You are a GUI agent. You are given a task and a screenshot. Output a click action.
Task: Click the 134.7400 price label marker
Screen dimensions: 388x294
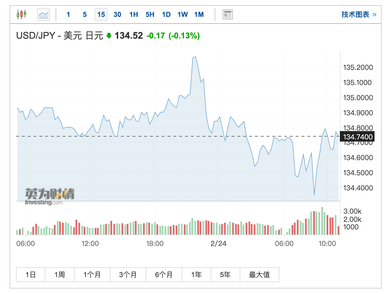[357, 137]
